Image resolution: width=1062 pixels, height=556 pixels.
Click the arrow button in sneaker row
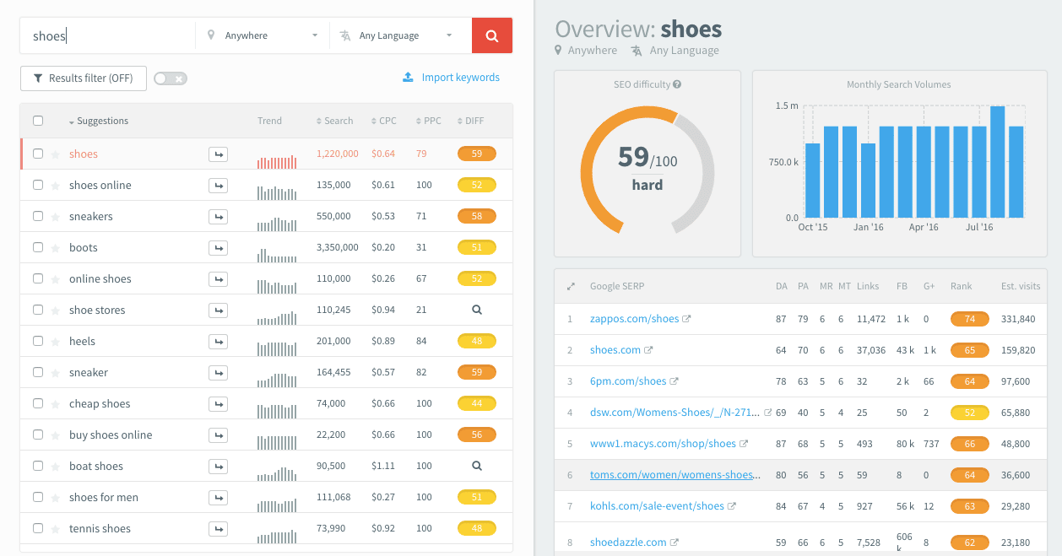point(219,373)
